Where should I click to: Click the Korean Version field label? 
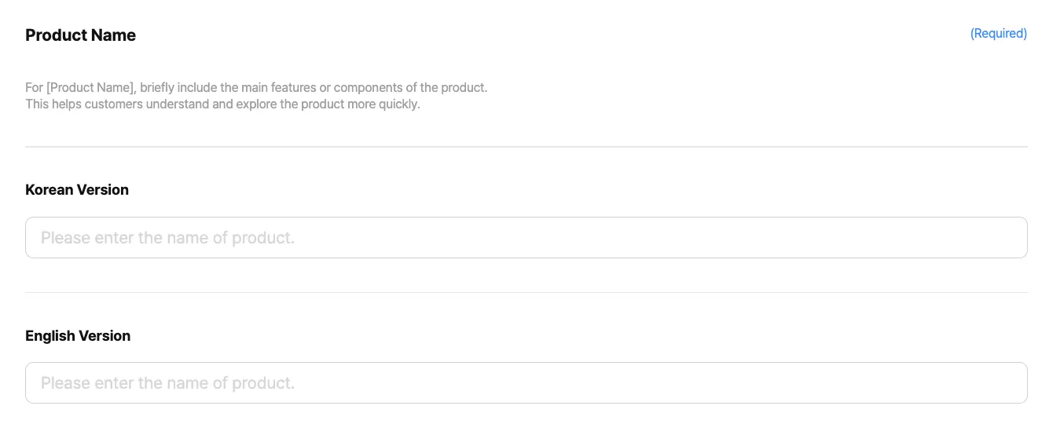point(77,189)
